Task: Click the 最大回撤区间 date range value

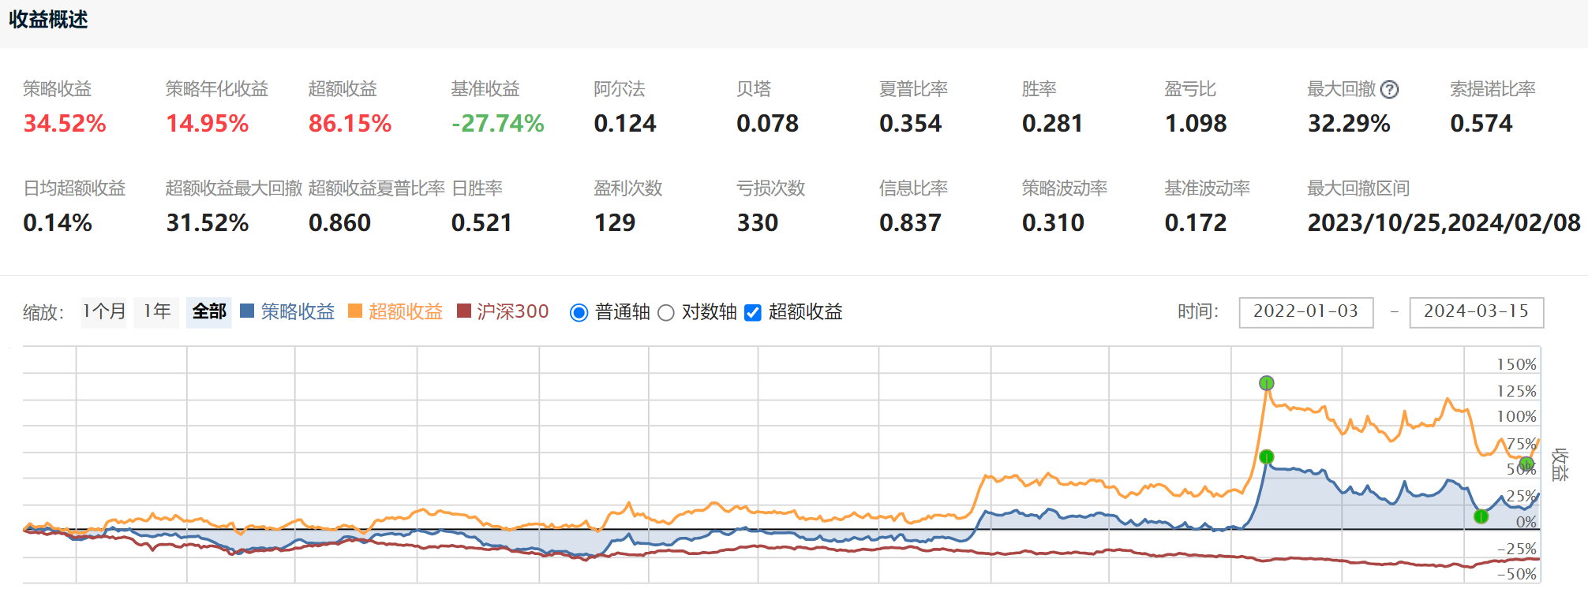Action: tap(1444, 223)
